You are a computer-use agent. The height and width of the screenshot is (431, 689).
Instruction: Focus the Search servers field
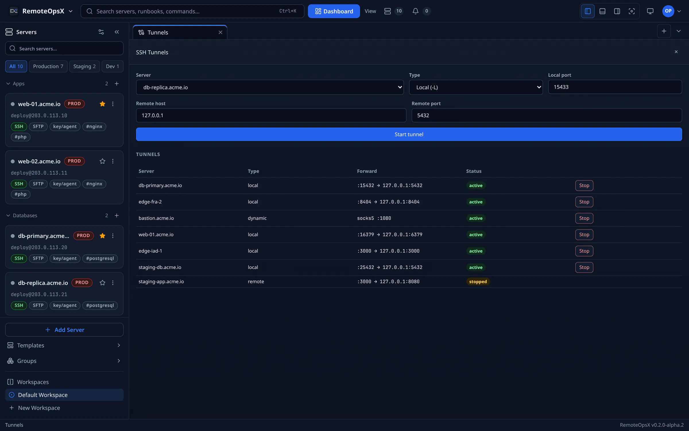64,49
